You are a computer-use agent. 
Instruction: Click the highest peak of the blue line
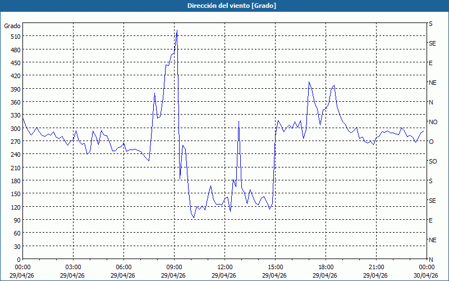tap(177, 31)
